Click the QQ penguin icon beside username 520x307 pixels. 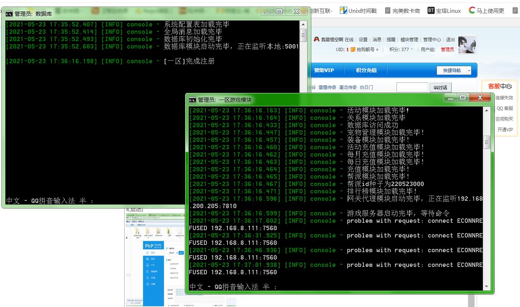(x=316, y=40)
